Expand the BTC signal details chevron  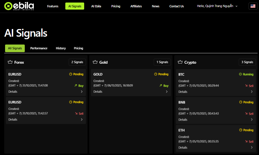(252, 92)
